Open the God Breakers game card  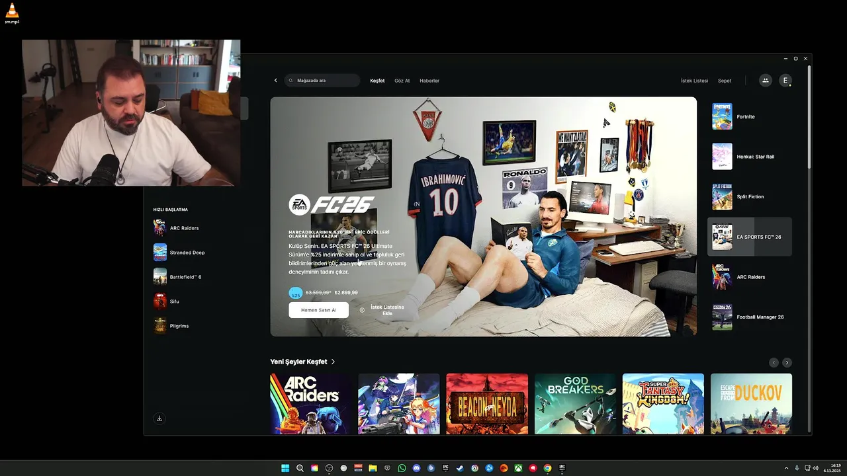575,403
